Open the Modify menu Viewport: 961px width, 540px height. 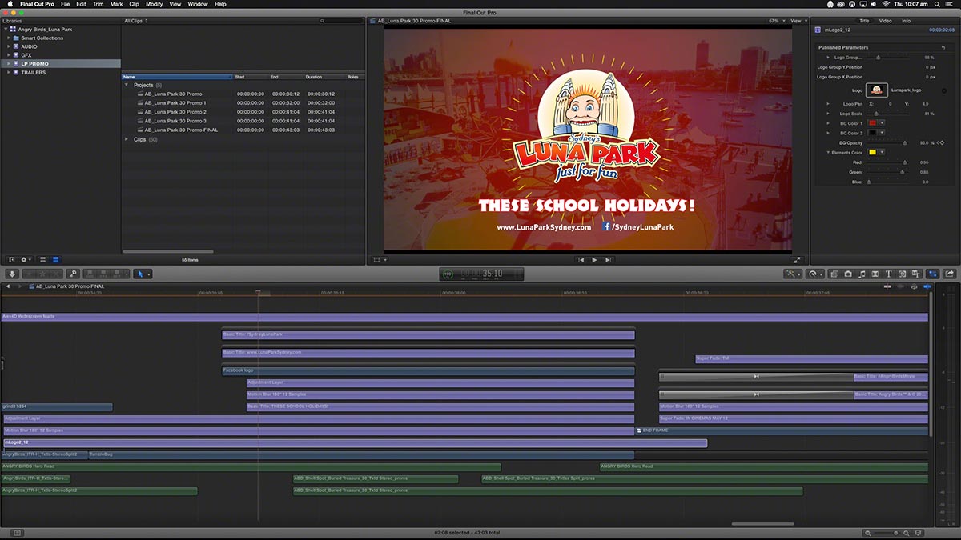coord(154,4)
